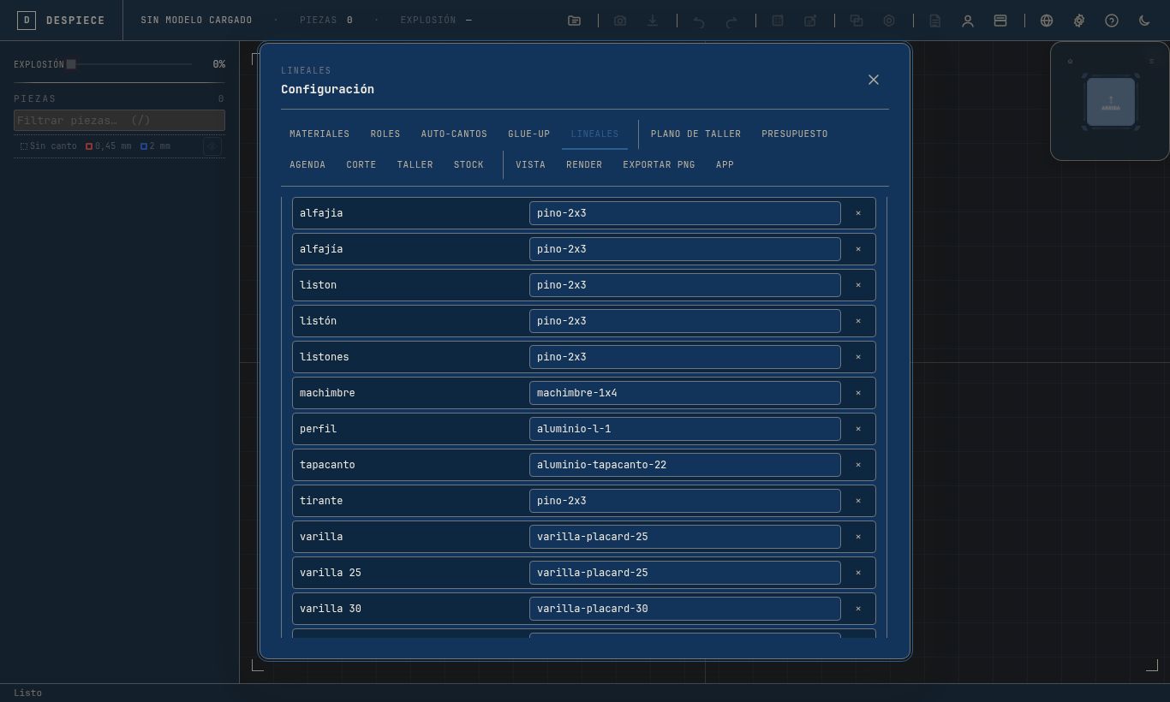1170x702 pixels.
Task: Open the Exportar PNG tab
Action: coord(659,165)
